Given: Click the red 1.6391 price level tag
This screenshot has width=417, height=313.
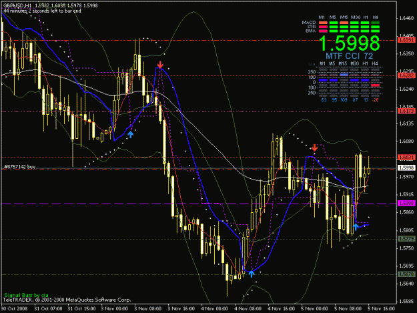Looking at the screenshot, I should (406, 41).
